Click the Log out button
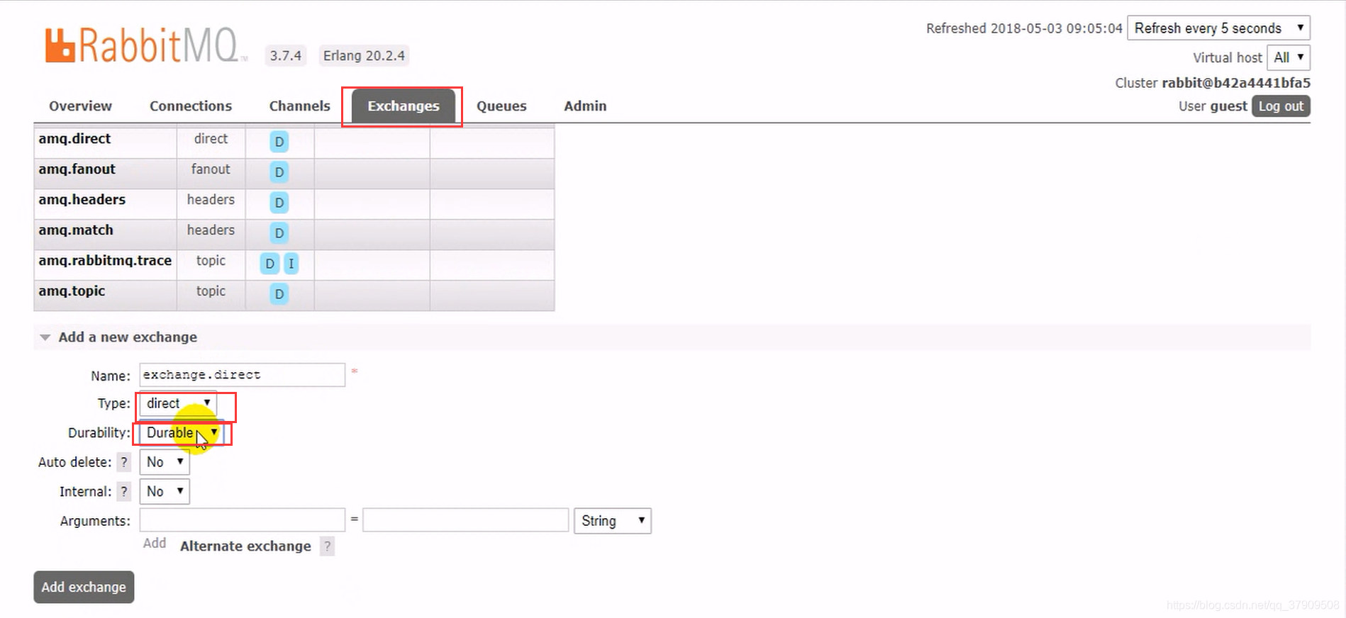 pyautogui.click(x=1281, y=106)
